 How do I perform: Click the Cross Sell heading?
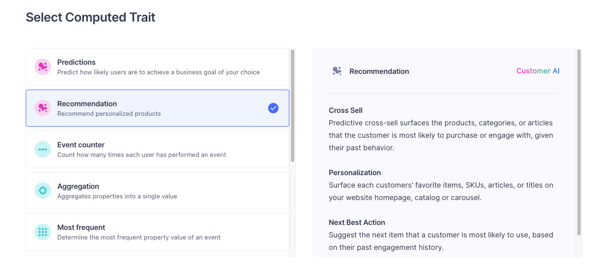tap(345, 110)
